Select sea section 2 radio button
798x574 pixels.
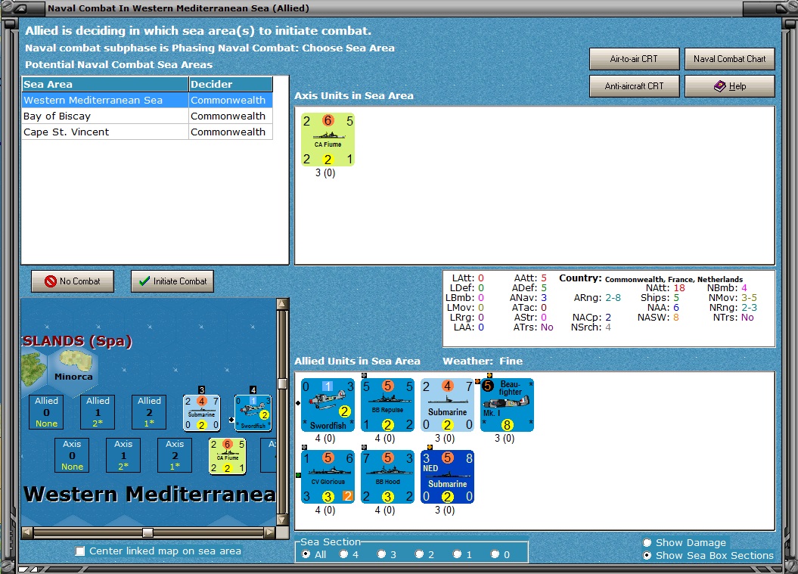click(x=419, y=554)
